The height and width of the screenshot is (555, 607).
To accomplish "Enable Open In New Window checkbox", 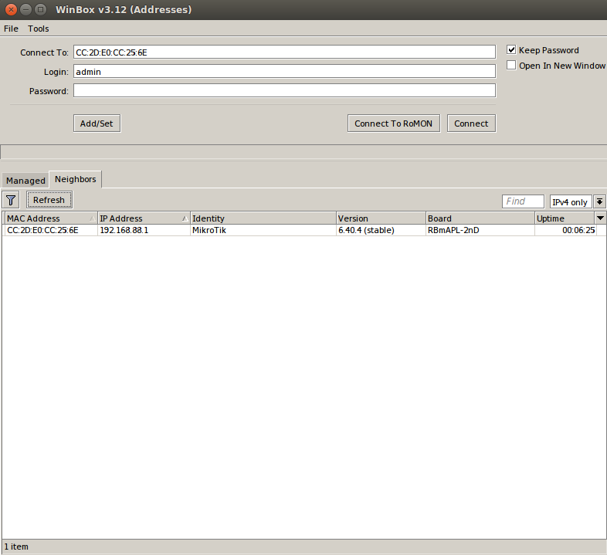I will [x=511, y=66].
